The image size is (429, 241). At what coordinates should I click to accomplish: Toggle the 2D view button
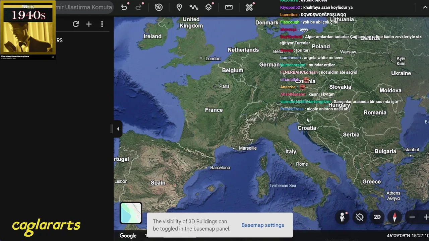point(377,217)
